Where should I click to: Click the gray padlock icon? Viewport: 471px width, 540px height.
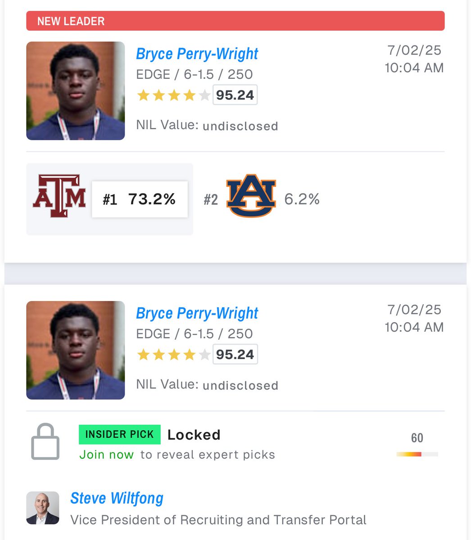coord(45,441)
